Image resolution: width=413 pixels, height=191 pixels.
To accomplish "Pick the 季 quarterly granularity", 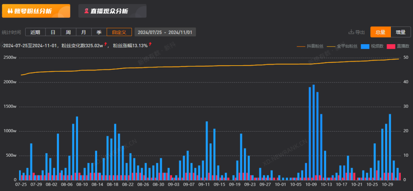I will click(99, 32).
